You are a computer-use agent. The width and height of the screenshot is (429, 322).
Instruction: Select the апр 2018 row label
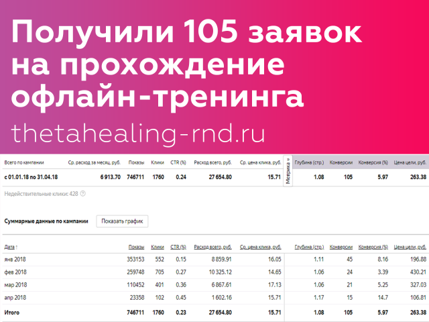pos(15,298)
